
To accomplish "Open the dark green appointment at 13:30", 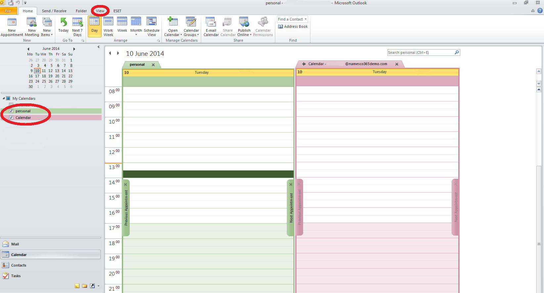I will click(208, 174).
